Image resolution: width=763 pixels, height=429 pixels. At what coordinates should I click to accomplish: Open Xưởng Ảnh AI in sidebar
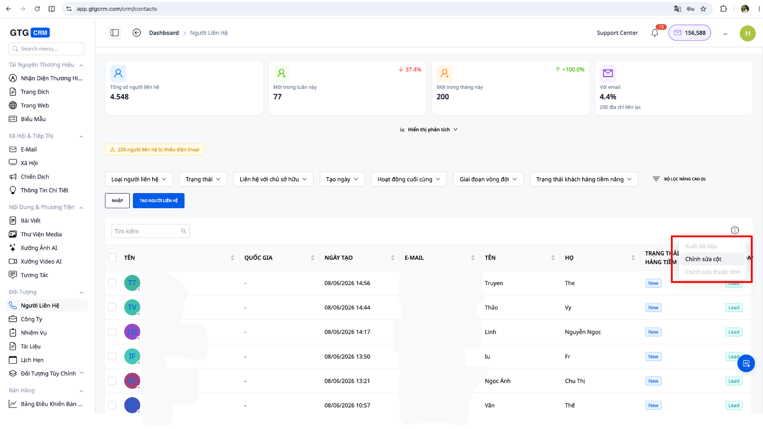39,248
